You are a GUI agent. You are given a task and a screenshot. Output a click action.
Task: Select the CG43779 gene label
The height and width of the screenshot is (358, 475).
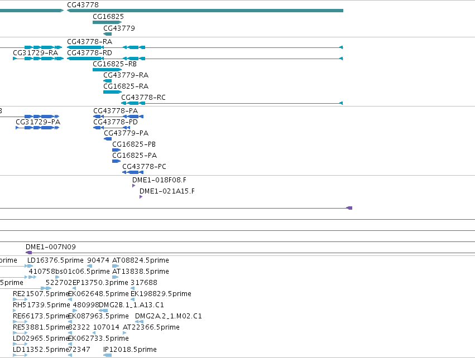tap(119, 28)
